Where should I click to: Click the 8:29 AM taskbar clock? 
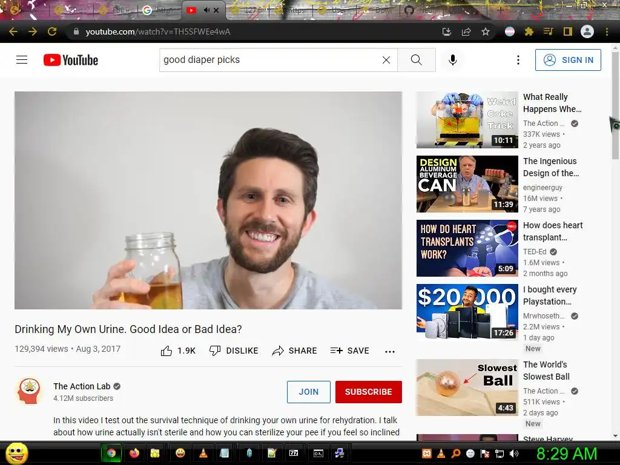click(x=567, y=453)
